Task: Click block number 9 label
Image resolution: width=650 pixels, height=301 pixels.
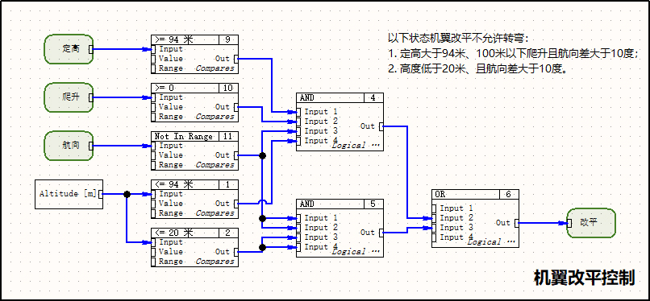Action: click(227, 39)
